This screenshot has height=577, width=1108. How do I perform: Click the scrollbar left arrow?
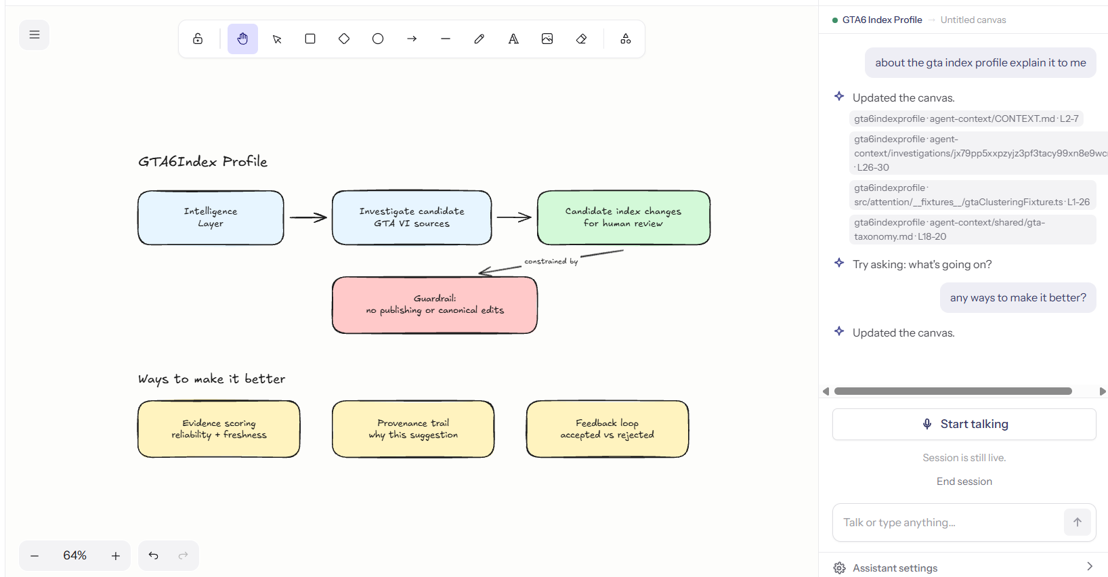(826, 391)
